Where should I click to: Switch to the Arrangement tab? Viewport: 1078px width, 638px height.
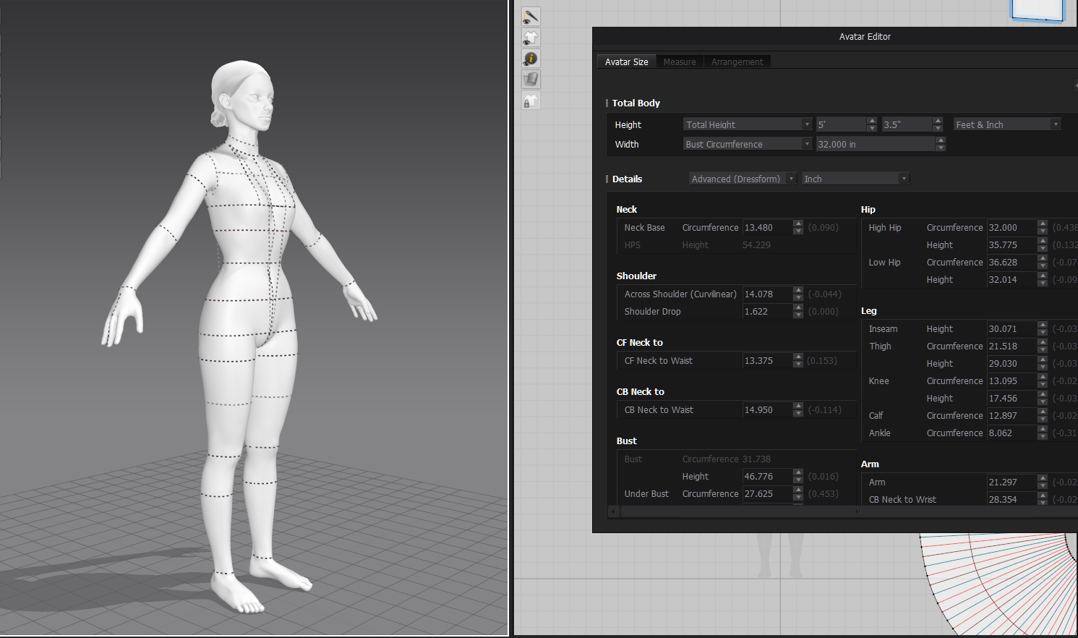737,62
